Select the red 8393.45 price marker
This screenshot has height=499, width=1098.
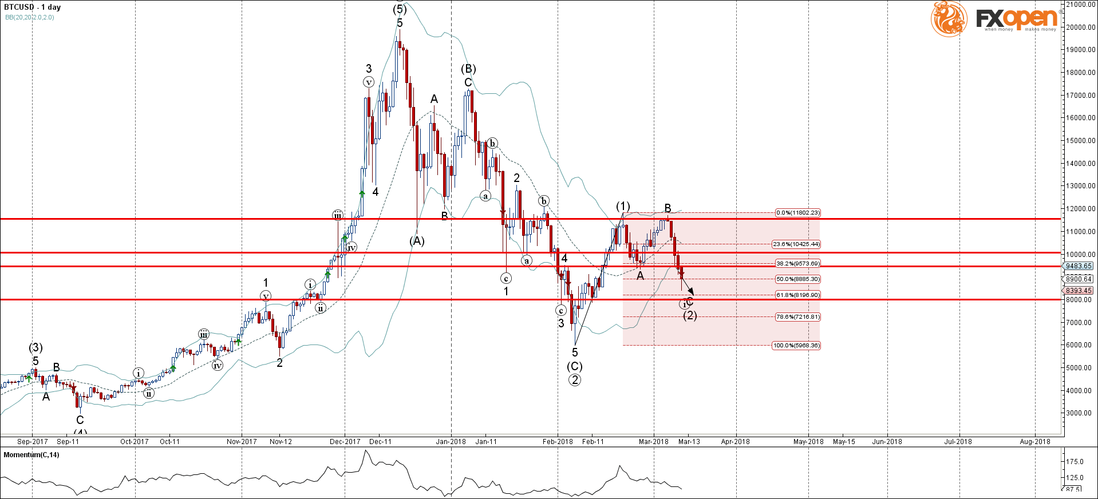tap(1079, 291)
